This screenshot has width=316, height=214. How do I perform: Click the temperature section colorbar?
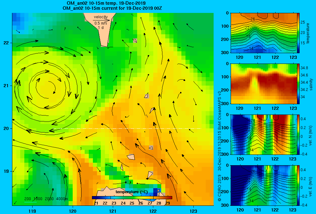[x=298, y=33]
